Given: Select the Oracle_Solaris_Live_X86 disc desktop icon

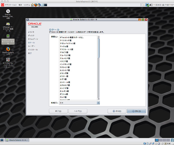Looking at the screenshot, I should coord(8,14).
